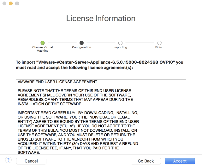The image size is (202, 168).
Task: Select the Choose Virtual Machine step label
Action: pyautogui.click(x=43, y=49)
